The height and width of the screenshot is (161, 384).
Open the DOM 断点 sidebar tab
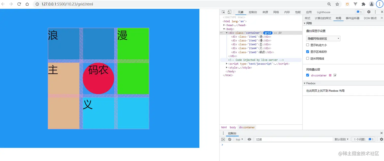coord(370,18)
